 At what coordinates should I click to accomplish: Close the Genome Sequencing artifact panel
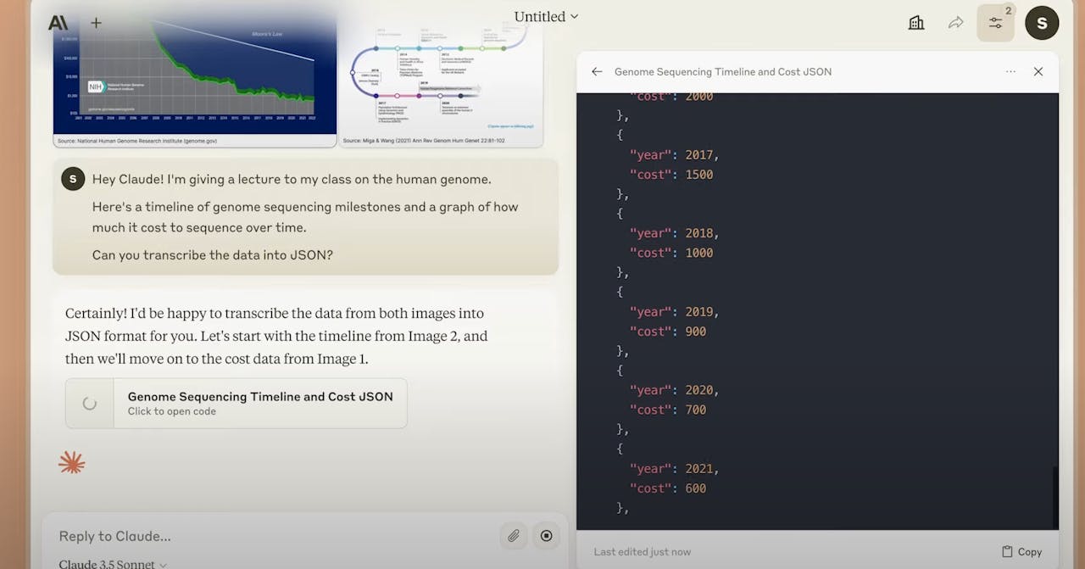point(1038,72)
